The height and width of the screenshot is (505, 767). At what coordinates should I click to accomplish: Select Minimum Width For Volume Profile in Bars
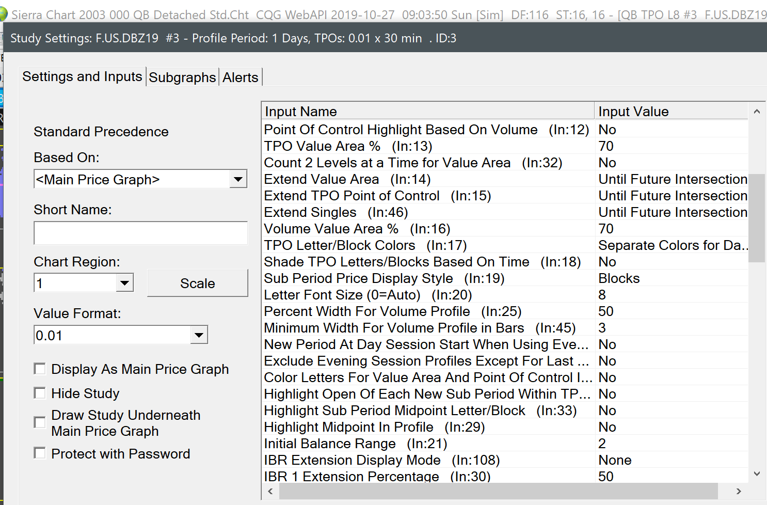pos(505,328)
